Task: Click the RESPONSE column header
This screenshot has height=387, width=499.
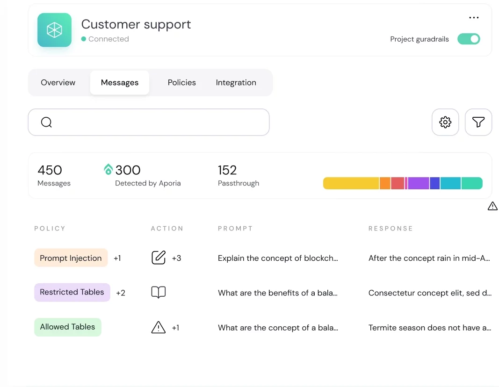Action: coord(391,228)
